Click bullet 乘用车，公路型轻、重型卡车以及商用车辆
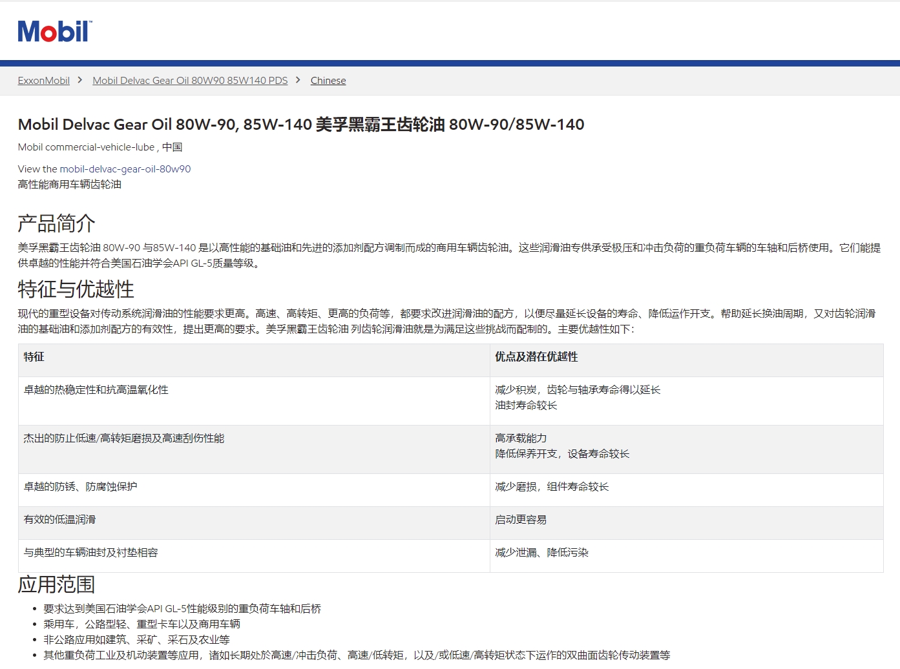This screenshot has width=900, height=669. tap(142, 624)
